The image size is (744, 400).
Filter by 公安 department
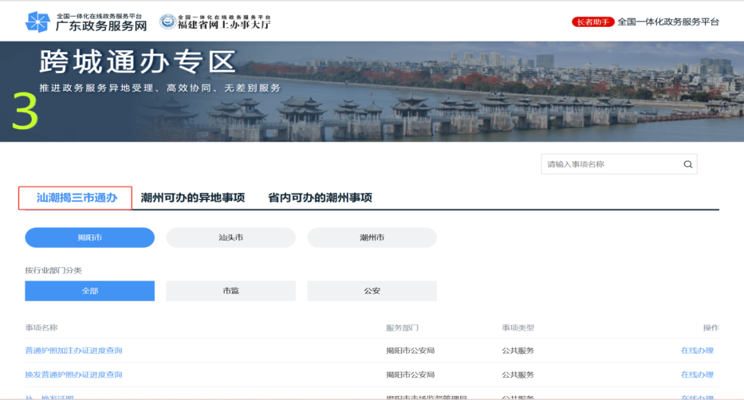click(372, 291)
